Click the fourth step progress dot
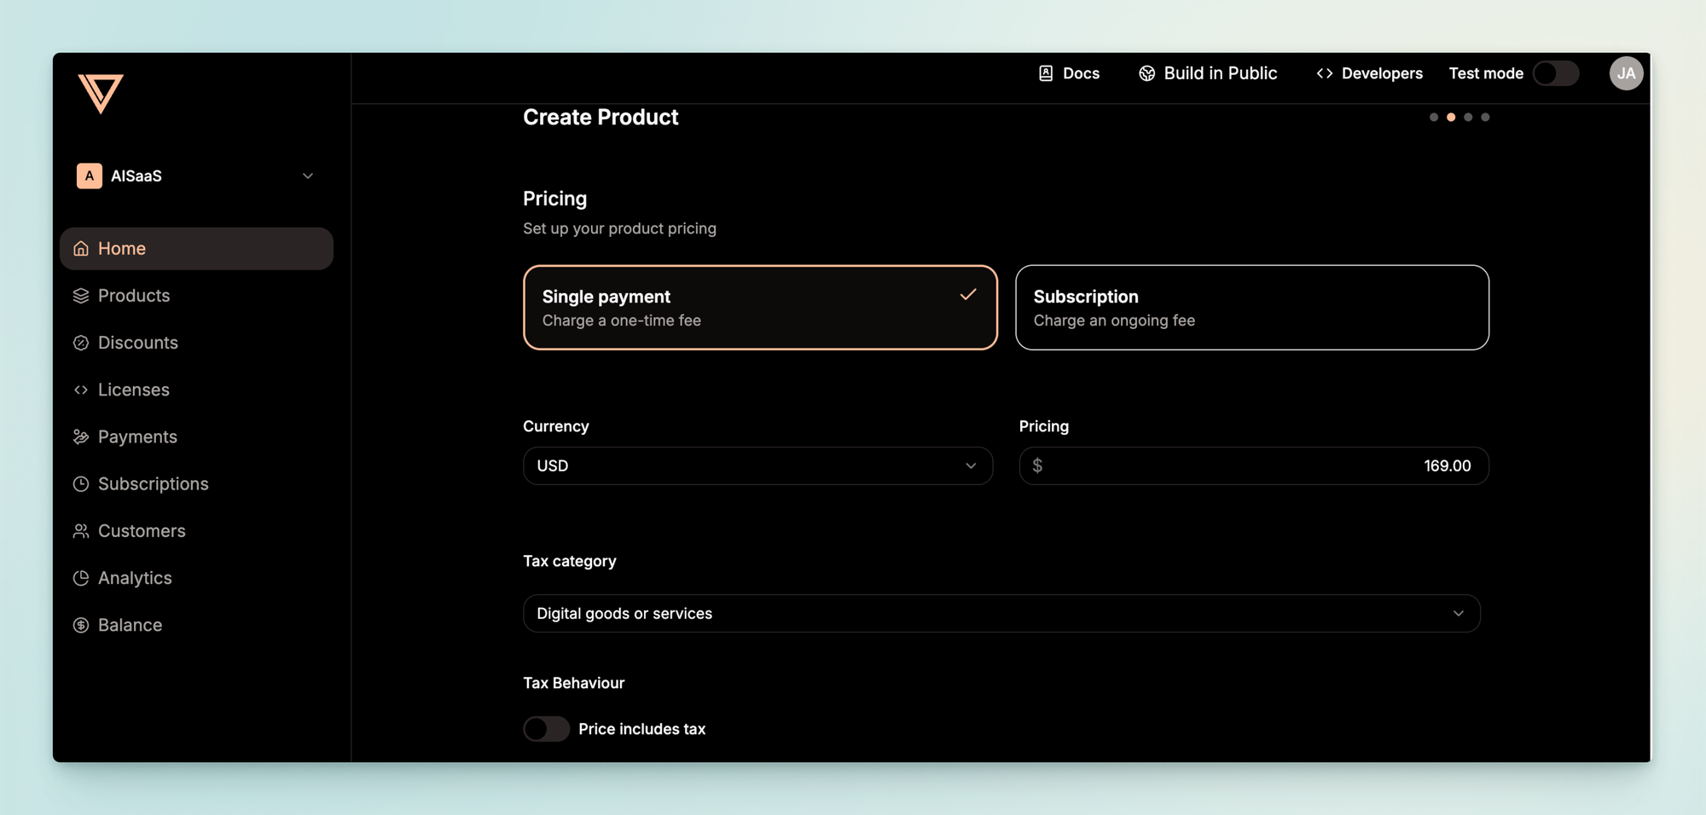The width and height of the screenshot is (1706, 815). (1485, 117)
